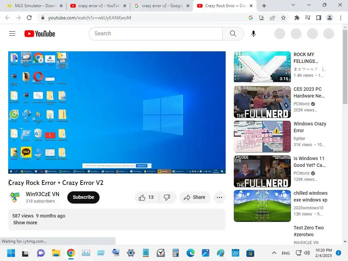Screen dimensions: 348x261
Task: Open Settings gear from taskbar
Action: (x=131, y=253)
